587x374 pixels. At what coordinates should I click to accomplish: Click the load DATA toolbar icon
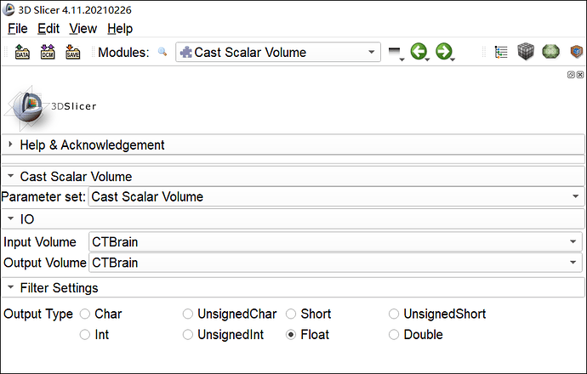pos(23,53)
